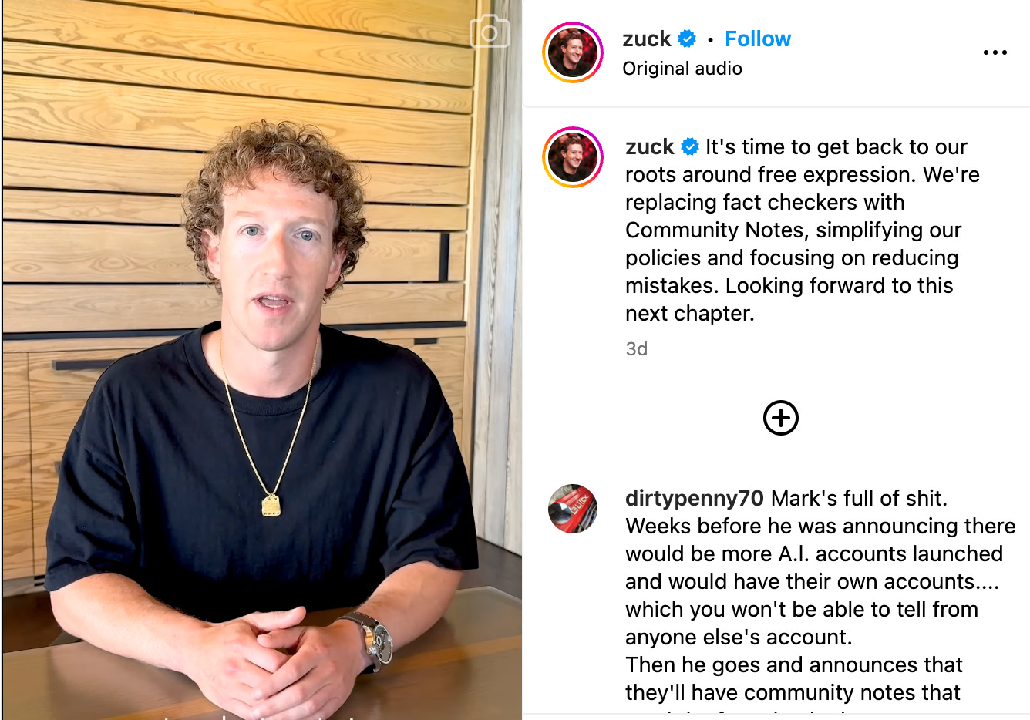Screen dimensions: 1030x720
Task: Open zuck's profile picture in the header
Action: pos(573,52)
